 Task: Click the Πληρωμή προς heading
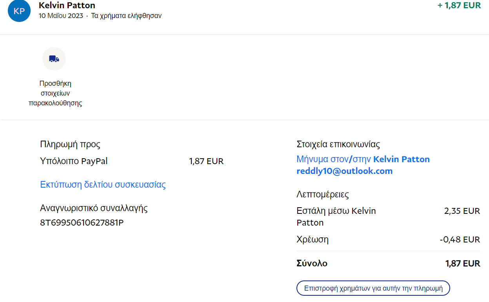[x=70, y=145]
